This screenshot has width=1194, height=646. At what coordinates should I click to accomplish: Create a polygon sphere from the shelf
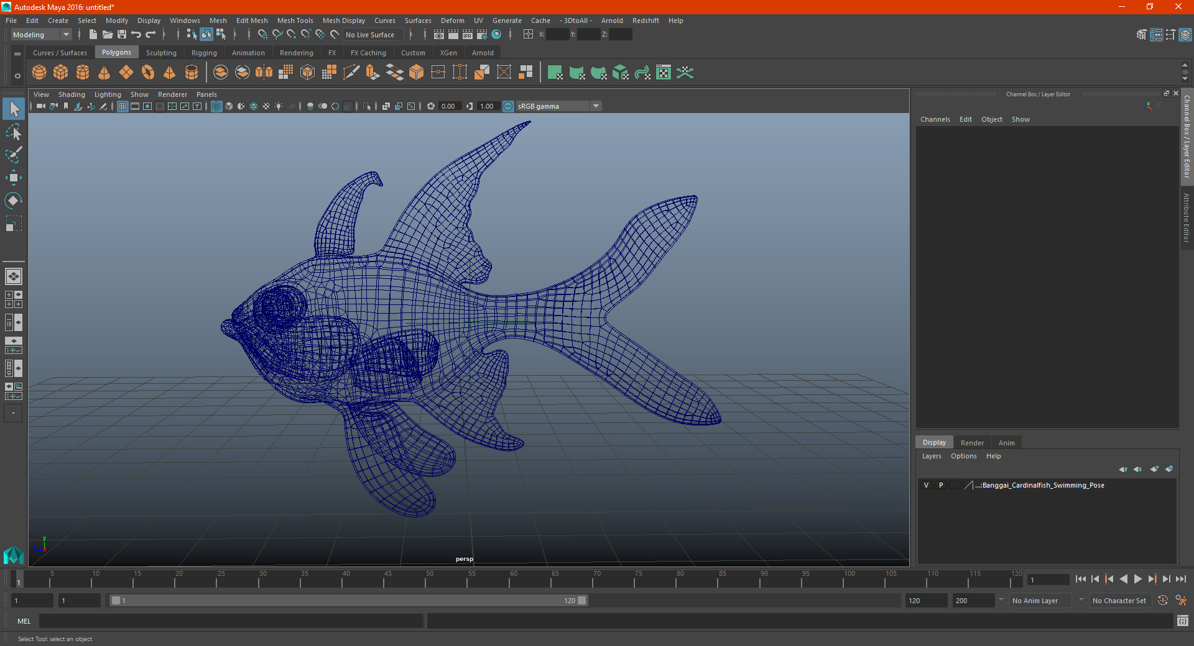39,73
